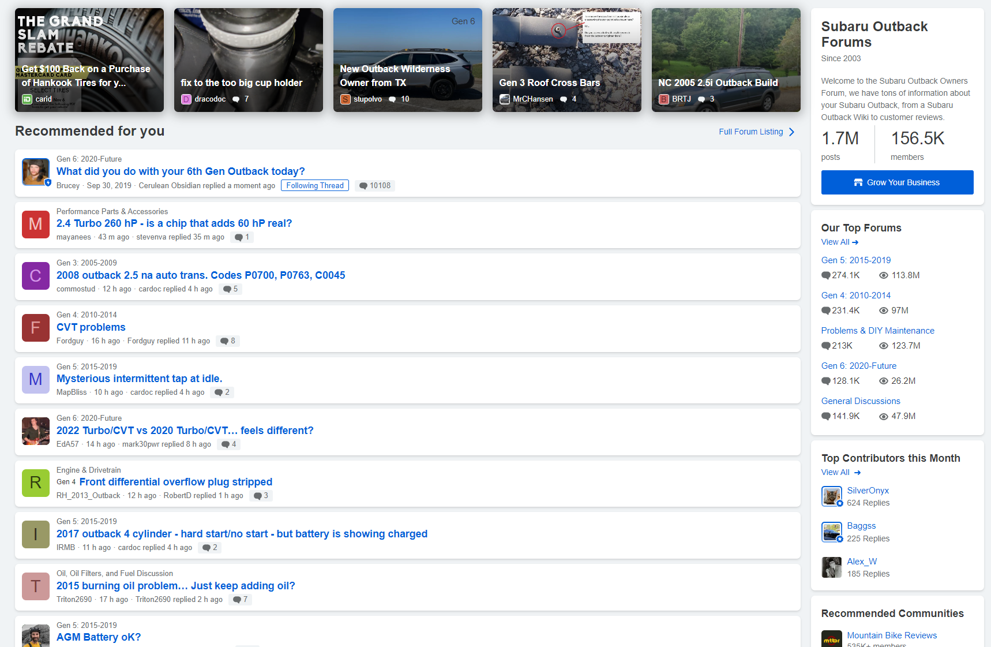Open NC 2005 2.5i Outback Build card
Viewport: 991px width, 647px height.
[726, 60]
